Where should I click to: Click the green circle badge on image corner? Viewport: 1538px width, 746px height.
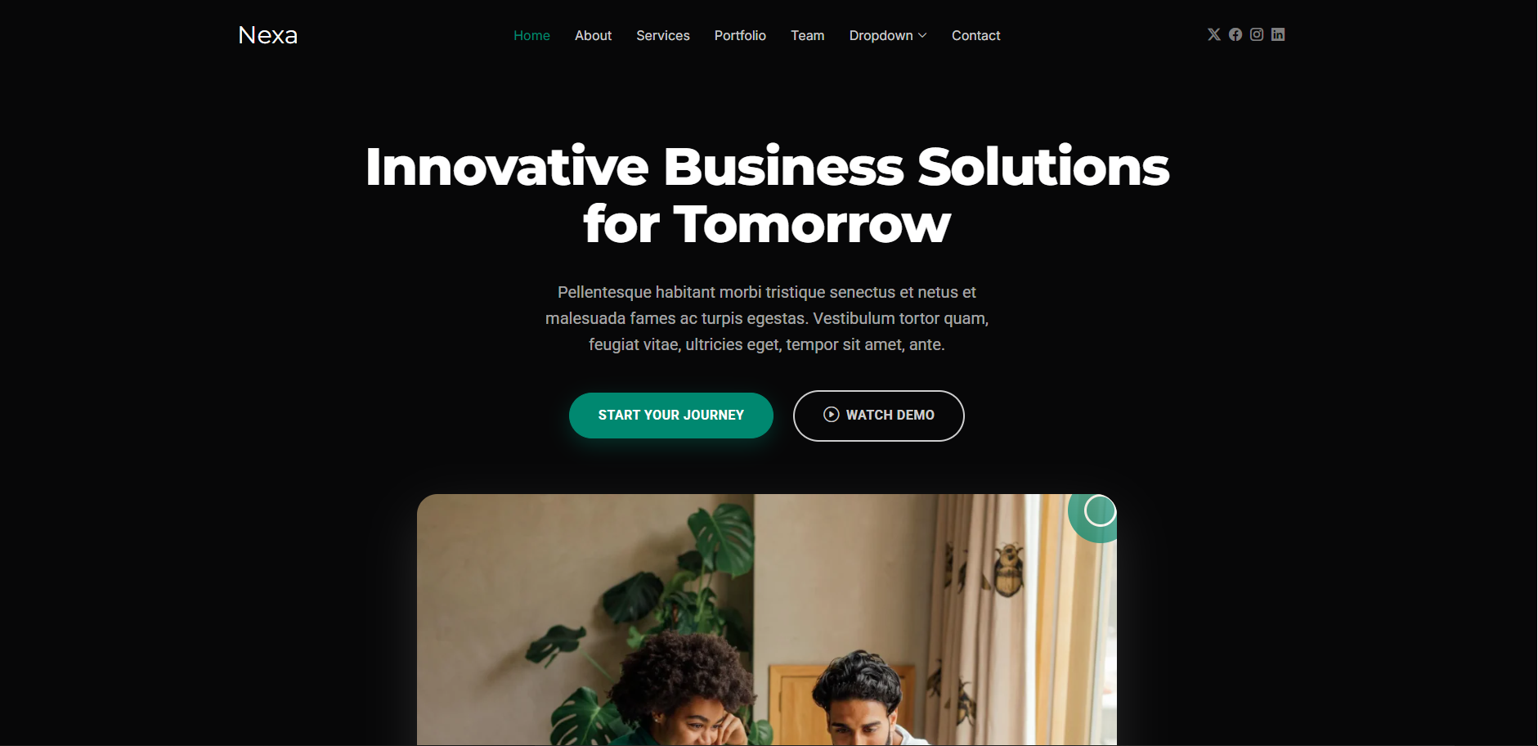pyautogui.click(x=1093, y=518)
